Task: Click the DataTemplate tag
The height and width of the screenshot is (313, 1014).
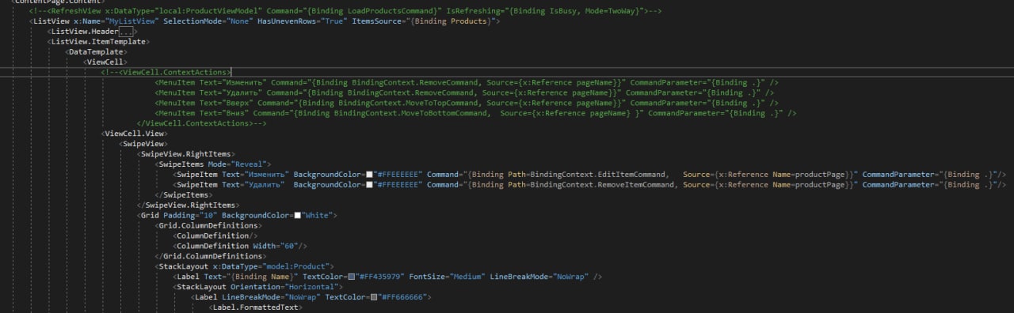Action: [x=97, y=51]
